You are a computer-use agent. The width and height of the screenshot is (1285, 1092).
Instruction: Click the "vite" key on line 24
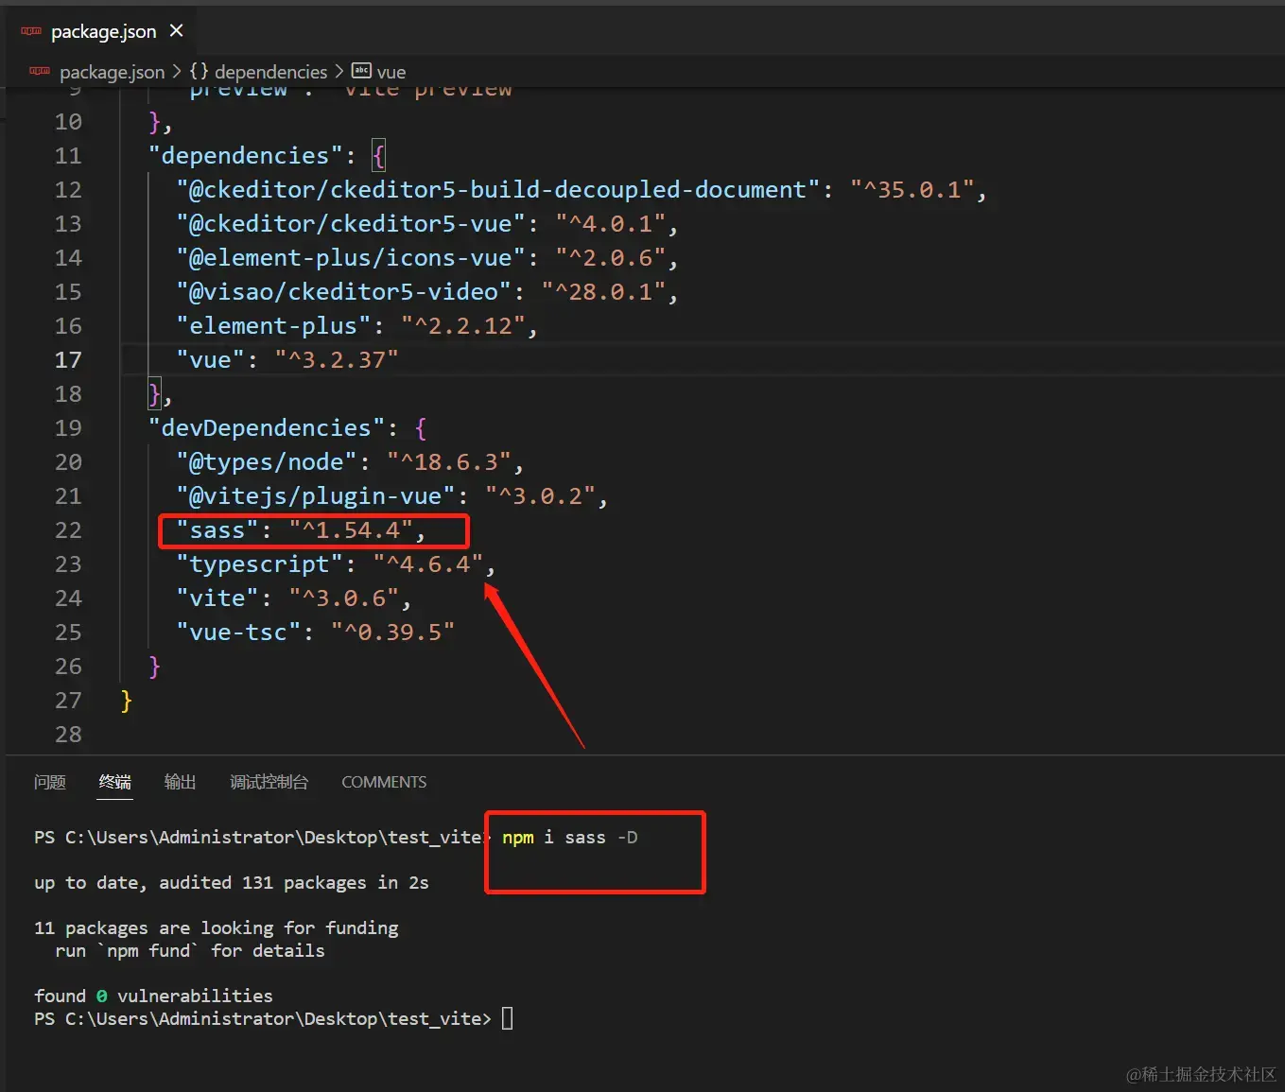click(217, 598)
